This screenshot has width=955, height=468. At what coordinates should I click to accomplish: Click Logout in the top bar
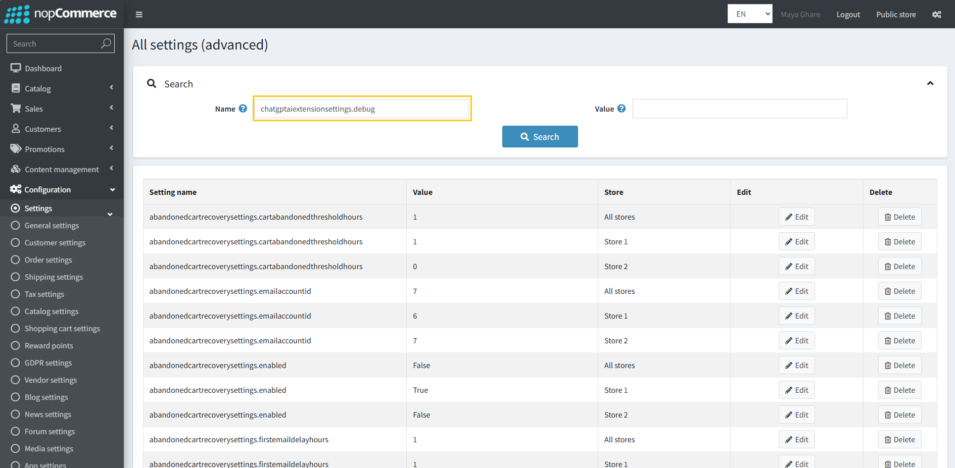848,14
